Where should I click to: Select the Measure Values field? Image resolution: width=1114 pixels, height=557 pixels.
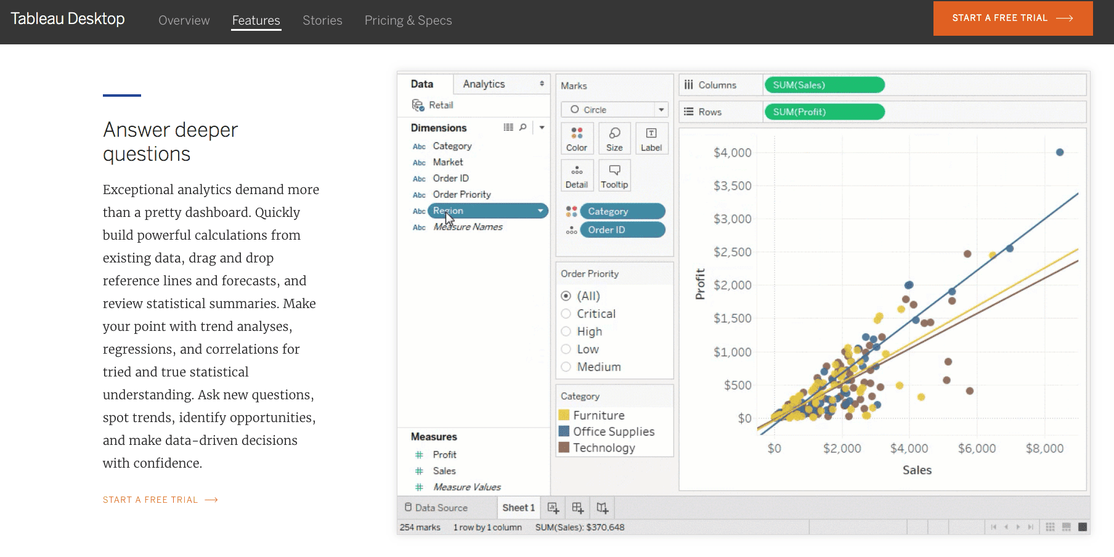[467, 487]
